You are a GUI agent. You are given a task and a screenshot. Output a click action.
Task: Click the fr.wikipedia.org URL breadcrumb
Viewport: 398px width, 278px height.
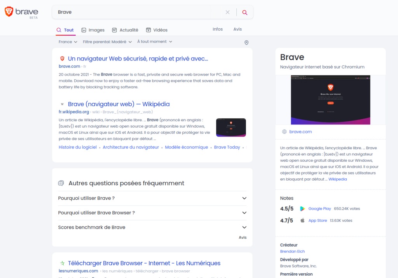click(x=74, y=112)
